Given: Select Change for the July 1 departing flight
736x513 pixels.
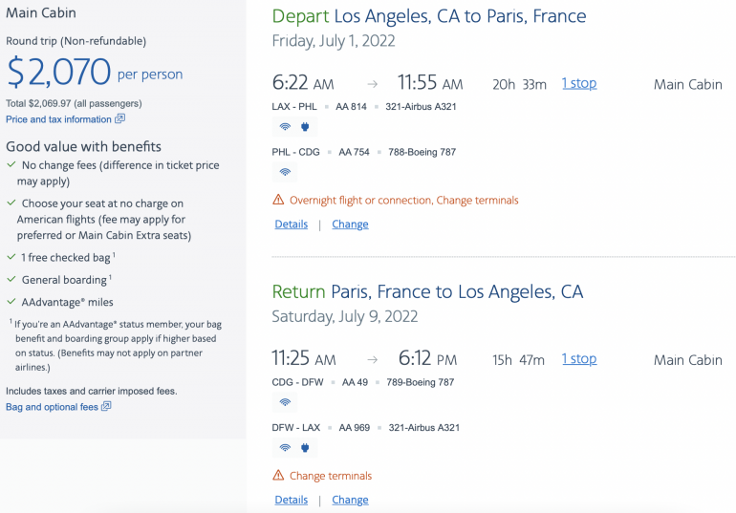Looking at the screenshot, I should (x=350, y=224).
